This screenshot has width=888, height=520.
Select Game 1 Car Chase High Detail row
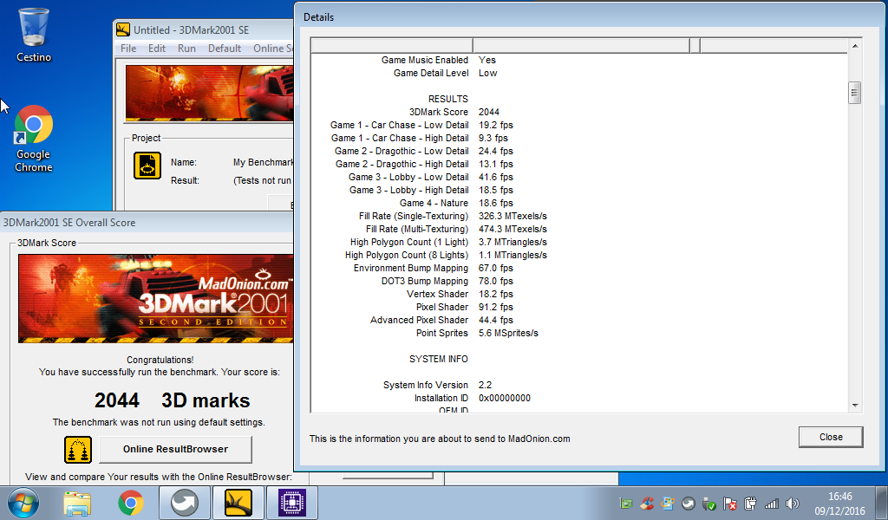[420, 138]
